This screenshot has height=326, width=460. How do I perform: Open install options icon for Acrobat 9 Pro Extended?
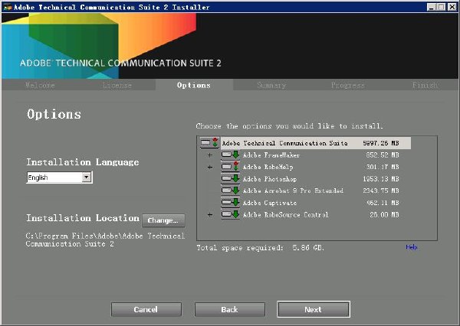coord(230,191)
